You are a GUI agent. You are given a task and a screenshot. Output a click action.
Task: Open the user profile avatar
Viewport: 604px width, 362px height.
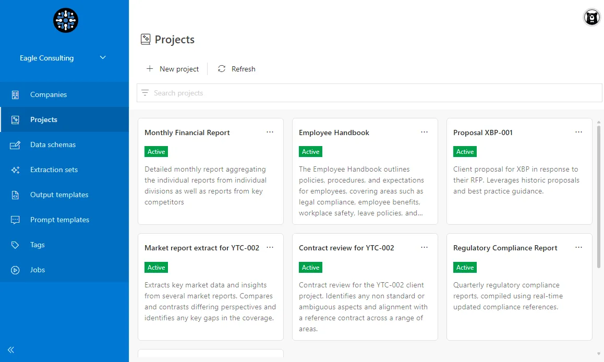pos(591,18)
